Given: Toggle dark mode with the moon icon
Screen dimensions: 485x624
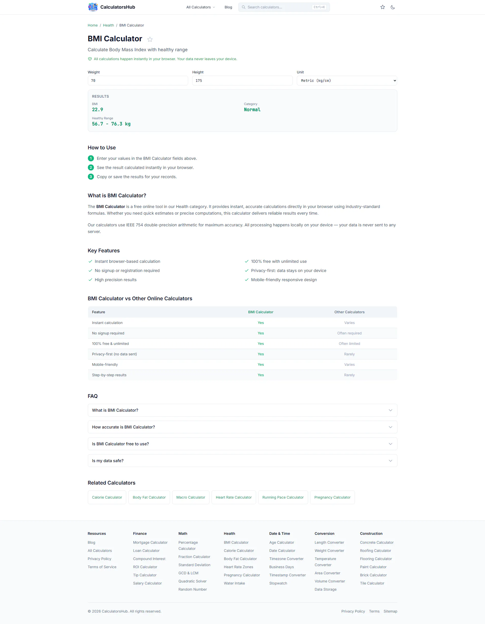Looking at the screenshot, I should tap(393, 7).
